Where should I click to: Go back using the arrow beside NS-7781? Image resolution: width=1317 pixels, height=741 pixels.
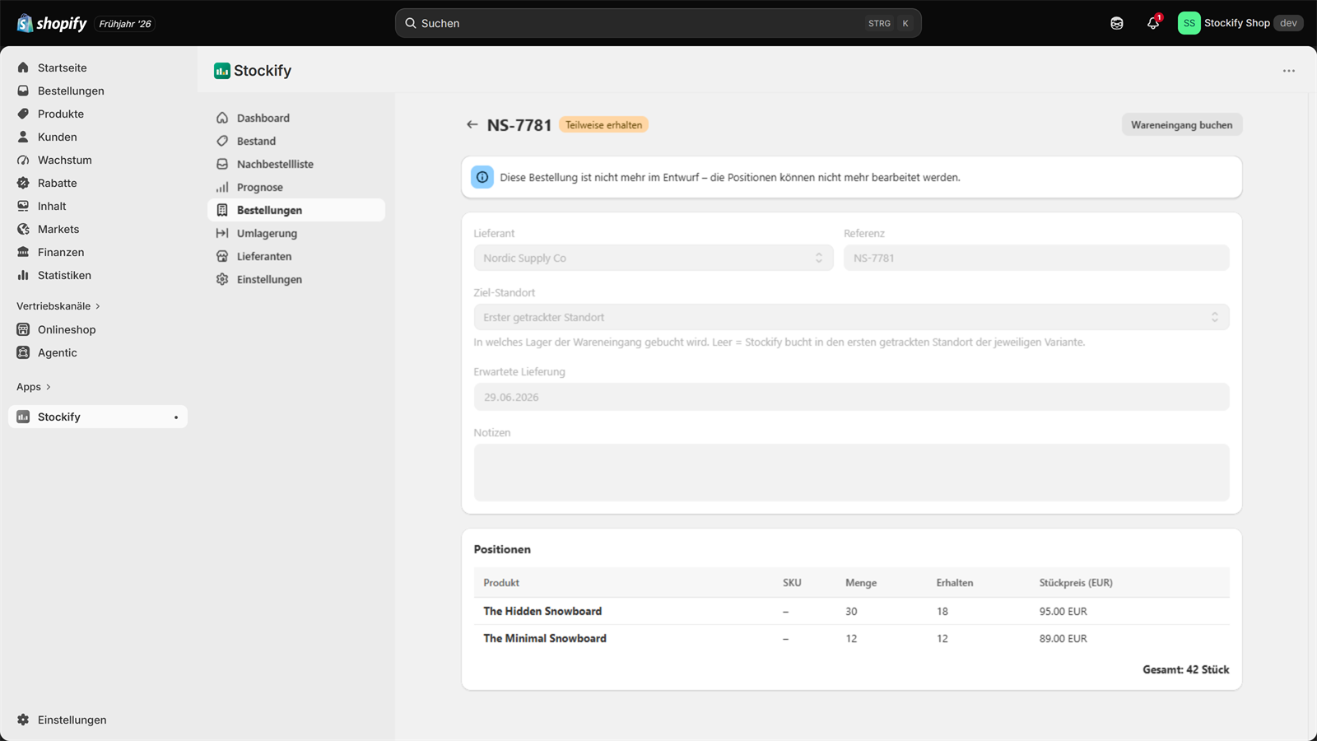pos(472,124)
